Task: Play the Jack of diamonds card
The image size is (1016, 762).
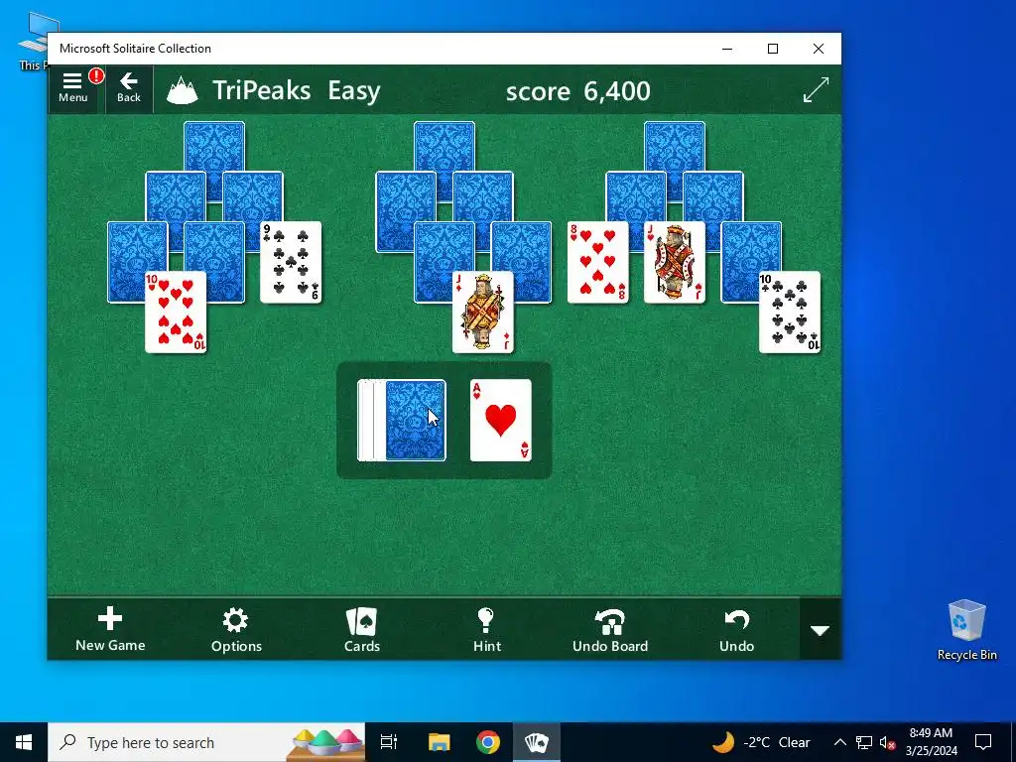Action: (x=483, y=313)
